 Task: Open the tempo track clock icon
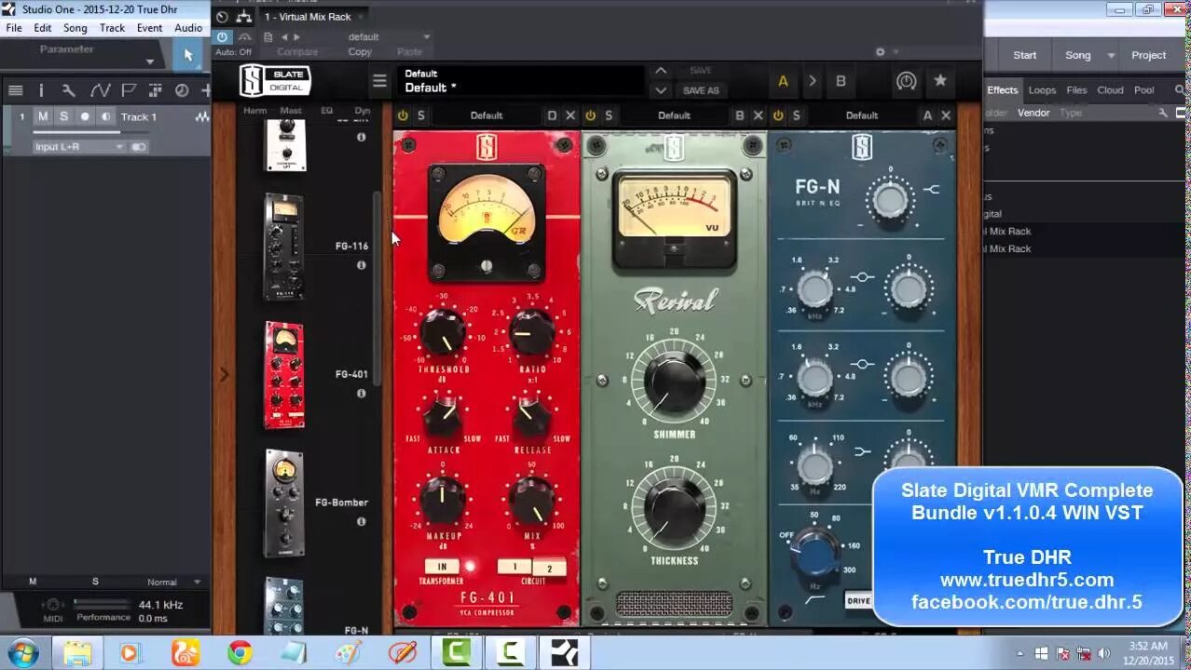182,90
